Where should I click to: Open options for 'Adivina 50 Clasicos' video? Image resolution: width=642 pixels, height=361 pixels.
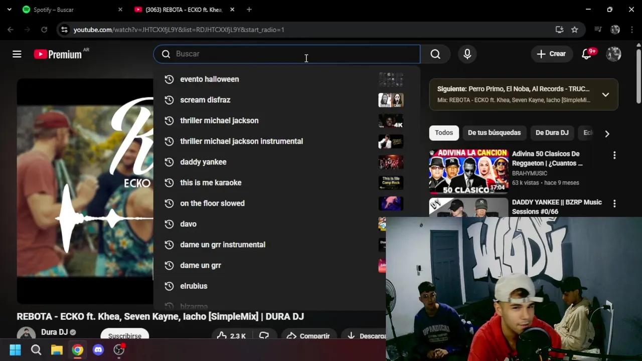click(x=614, y=155)
